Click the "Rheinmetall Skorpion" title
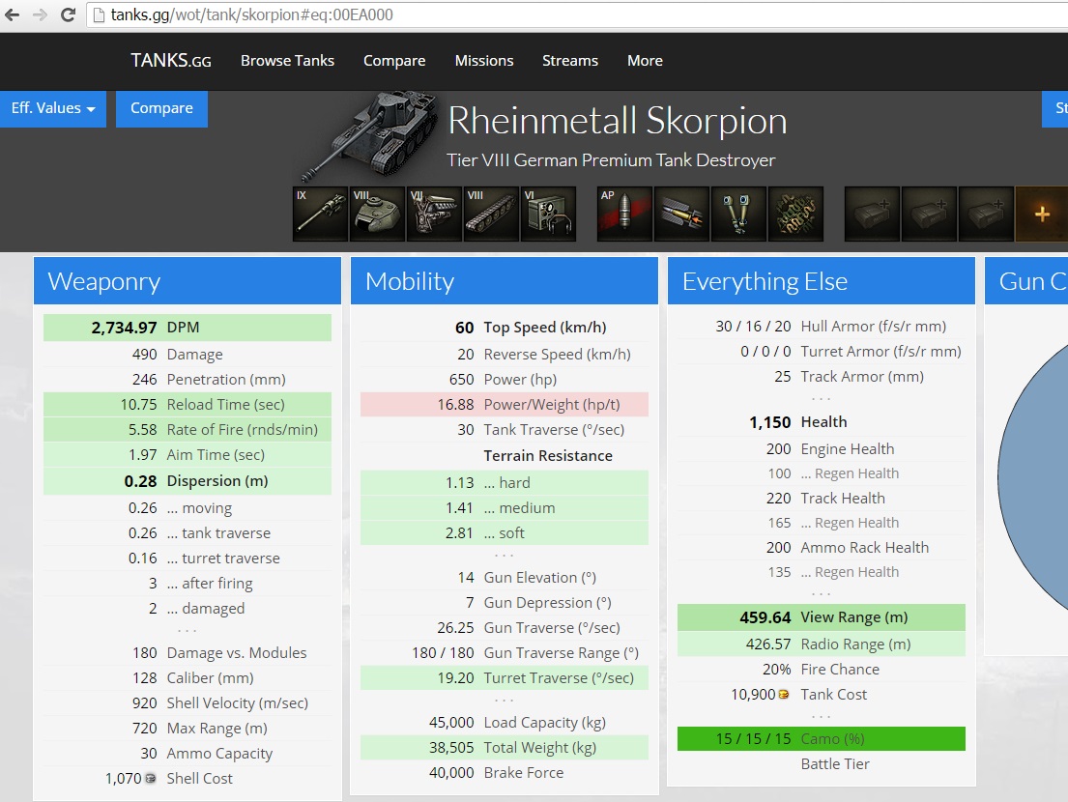 pos(617,121)
